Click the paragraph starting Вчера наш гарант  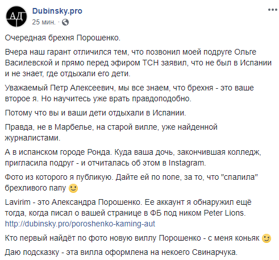tap(138, 63)
